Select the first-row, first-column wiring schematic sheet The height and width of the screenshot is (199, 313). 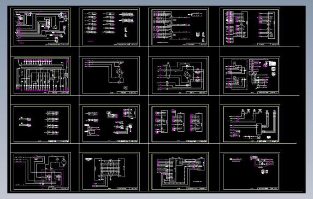click(x=41, y=27)
